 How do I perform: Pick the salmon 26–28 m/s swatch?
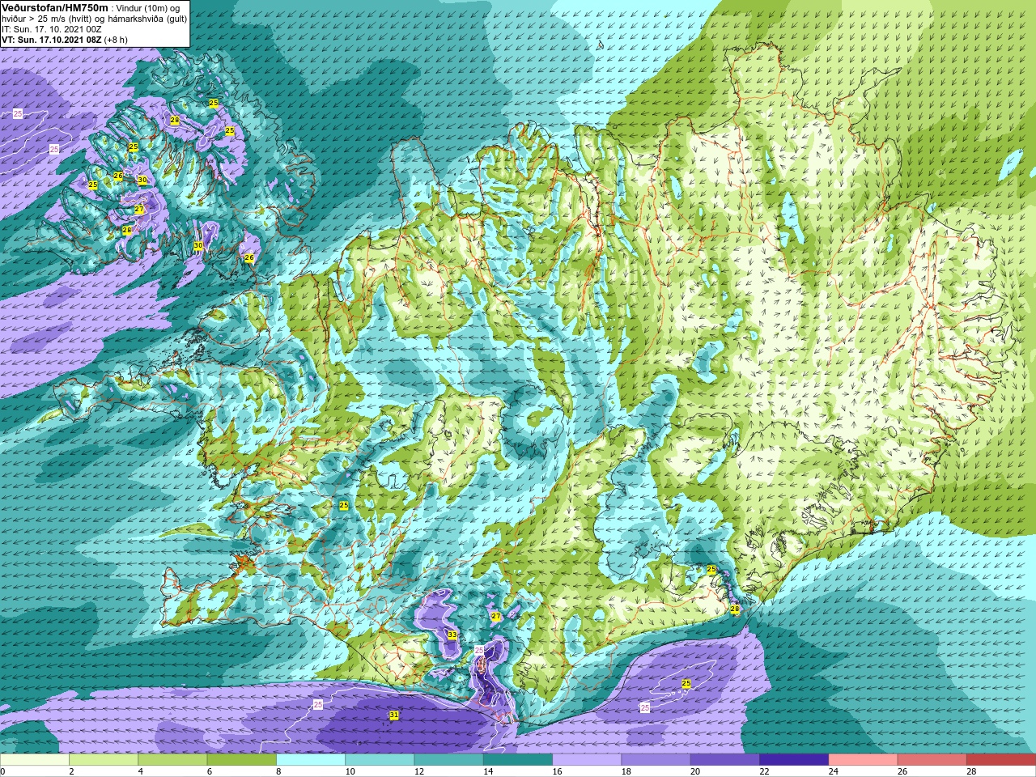click(x=932, y=760)
